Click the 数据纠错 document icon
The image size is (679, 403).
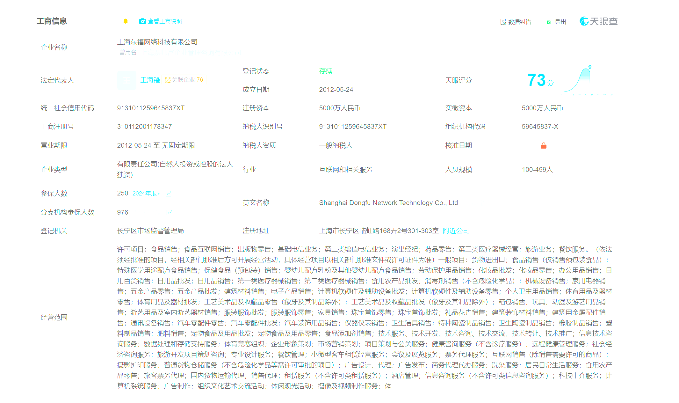pyautogui.click(x=503, y=22)
